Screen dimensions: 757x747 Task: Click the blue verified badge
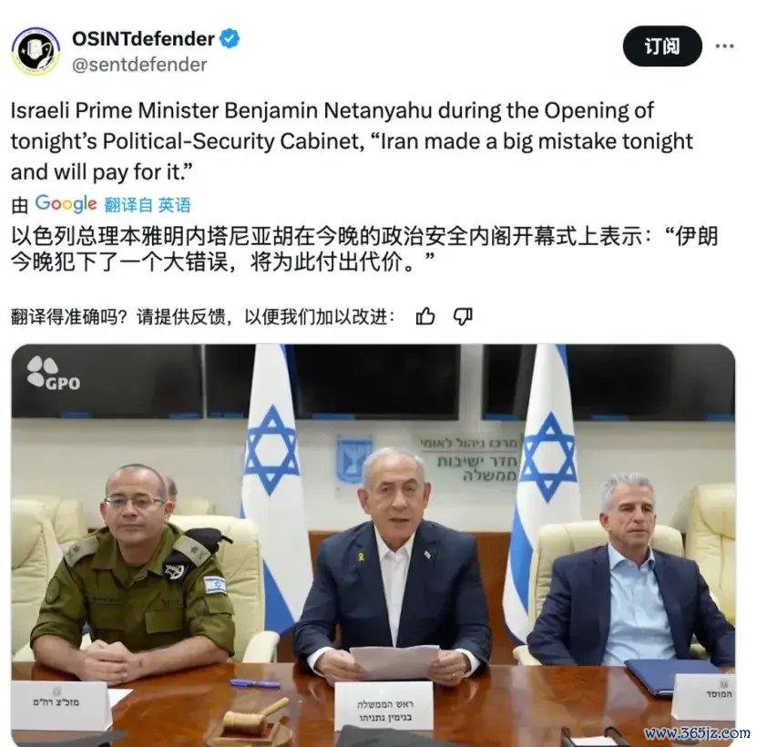[x=230, y=38]
